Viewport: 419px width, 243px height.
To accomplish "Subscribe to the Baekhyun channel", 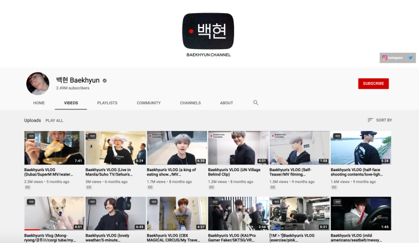I will tap(374, 83).
